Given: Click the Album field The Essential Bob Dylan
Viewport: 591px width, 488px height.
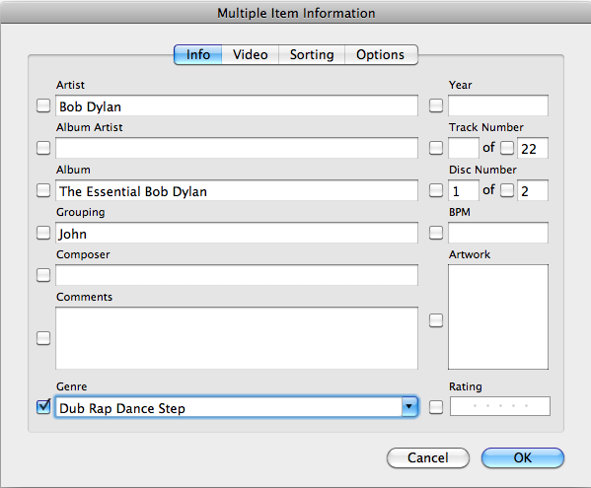Looking at the screenshot, I should click(237, 190).
